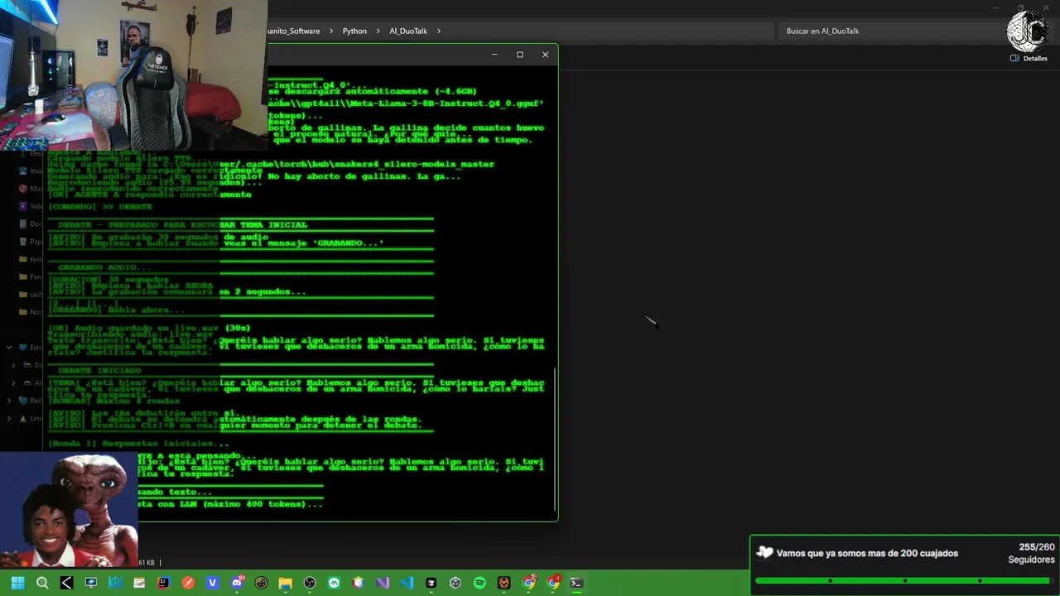Image resolution: width=1060 pixels, height=596 pixels.
Task: Expand the second drive under Este equipo
Action: [14, 382]
